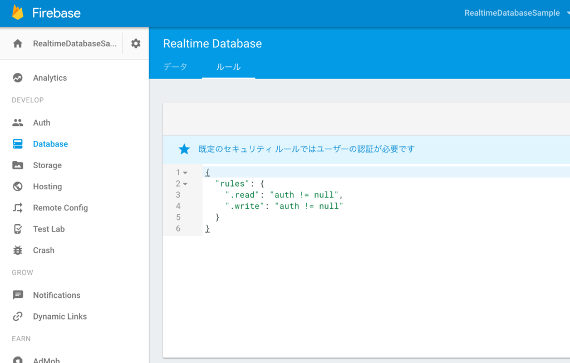
Task: Click the Firebase title text
Action: (x=56, y=13)
